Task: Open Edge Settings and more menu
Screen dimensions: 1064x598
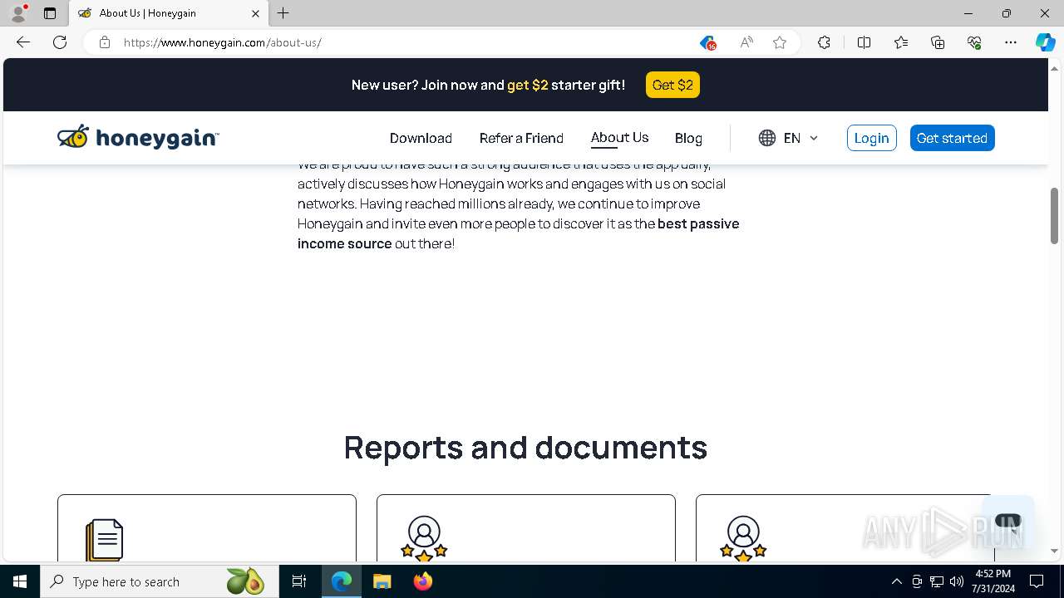Action: point(1011,42)
